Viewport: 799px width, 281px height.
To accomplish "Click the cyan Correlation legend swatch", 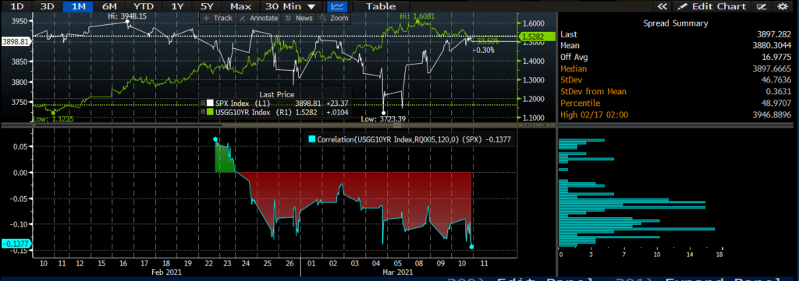I will [x=312, y=138].
